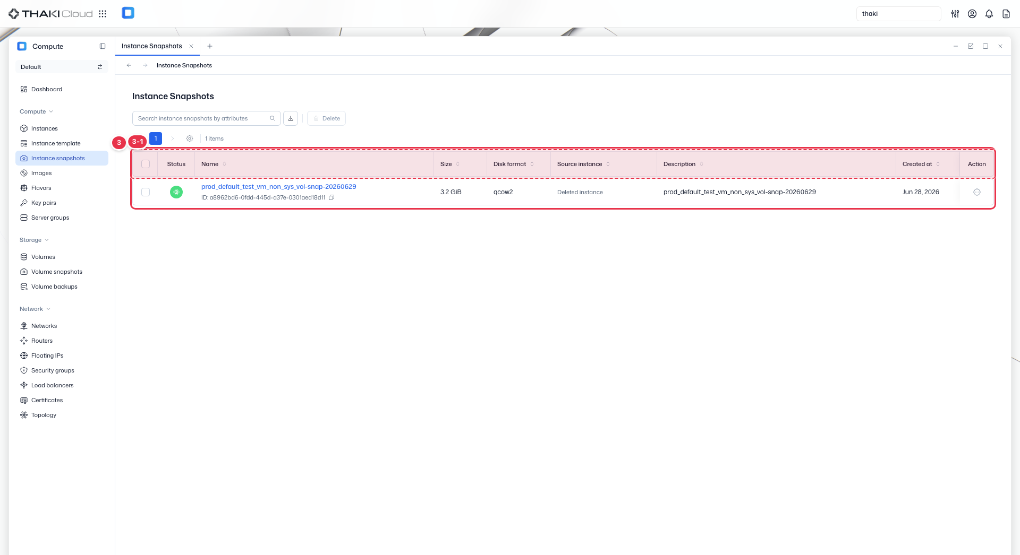Open the document icon in the top right
This screenshot has width=1020, height=555.
1006,14
